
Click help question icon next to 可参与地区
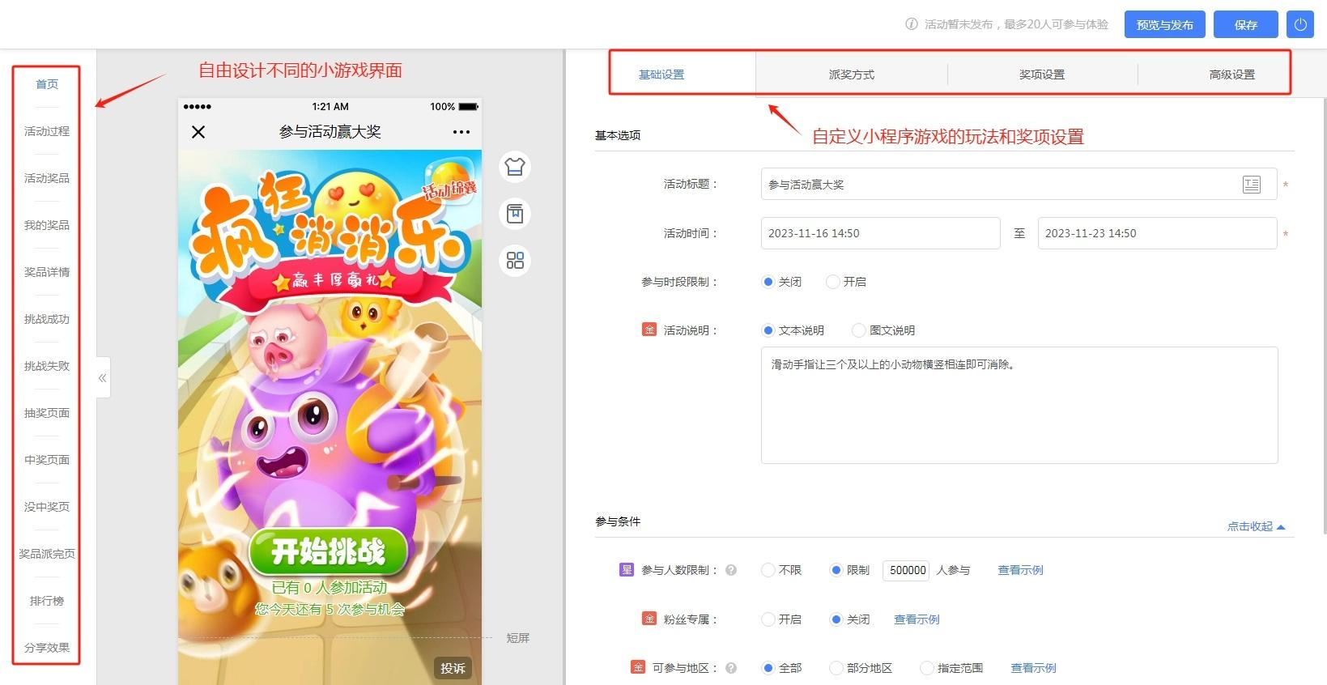pos(731,668)
